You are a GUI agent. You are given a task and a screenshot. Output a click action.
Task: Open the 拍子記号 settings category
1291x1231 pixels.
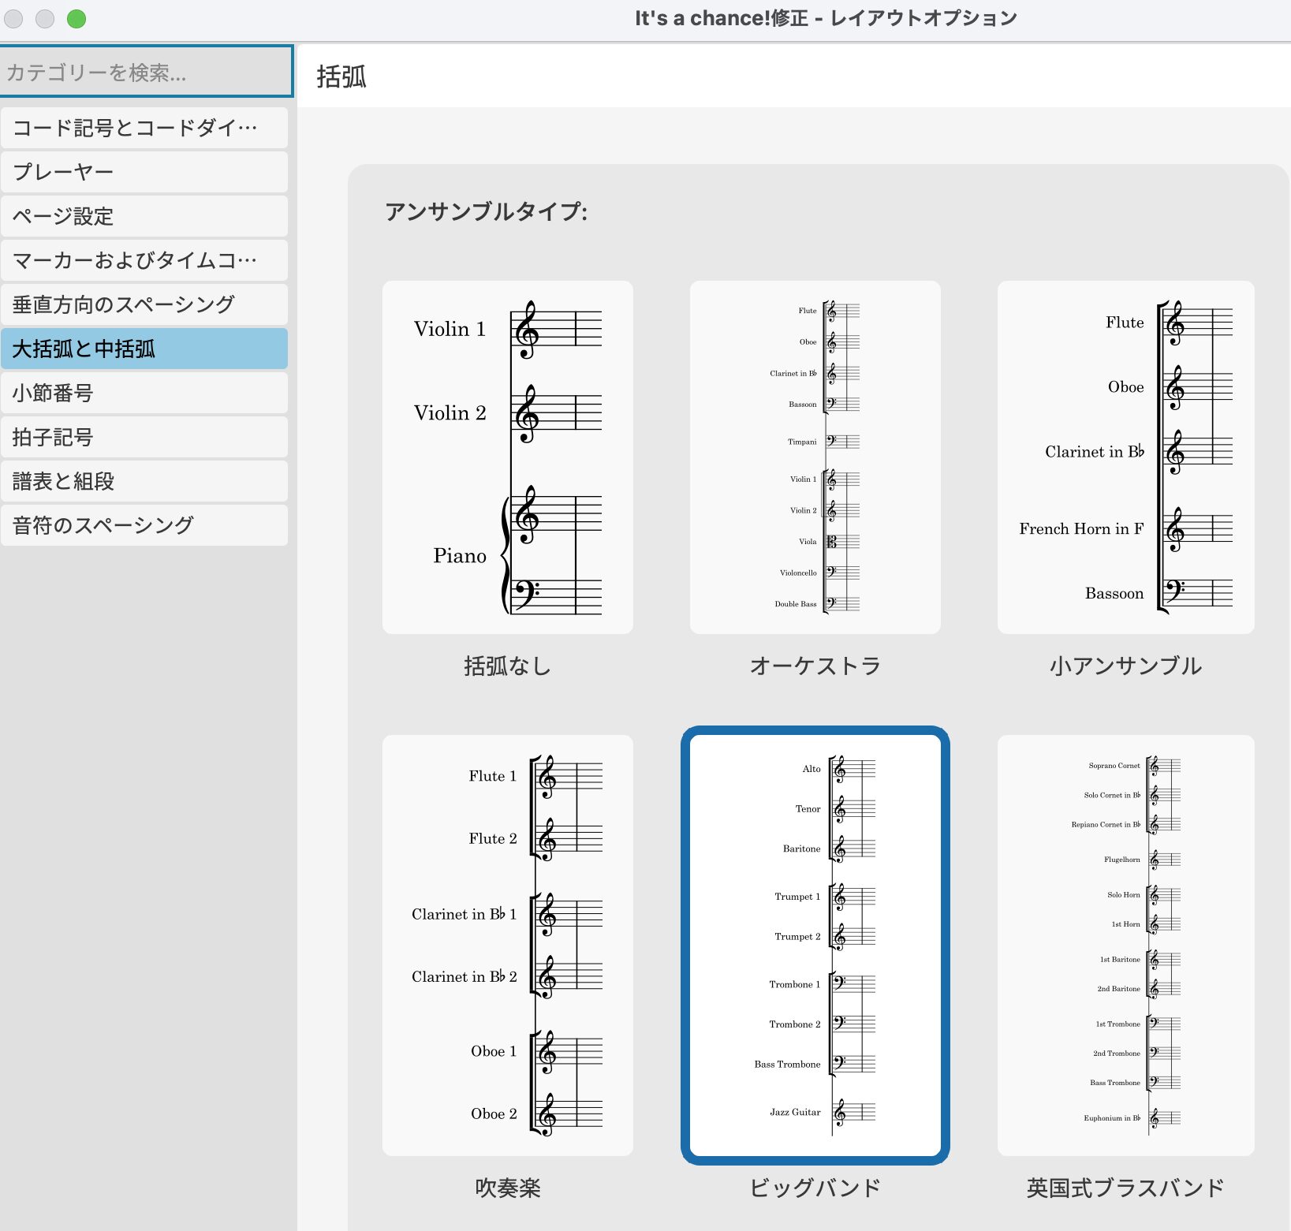tap(144, 436)
